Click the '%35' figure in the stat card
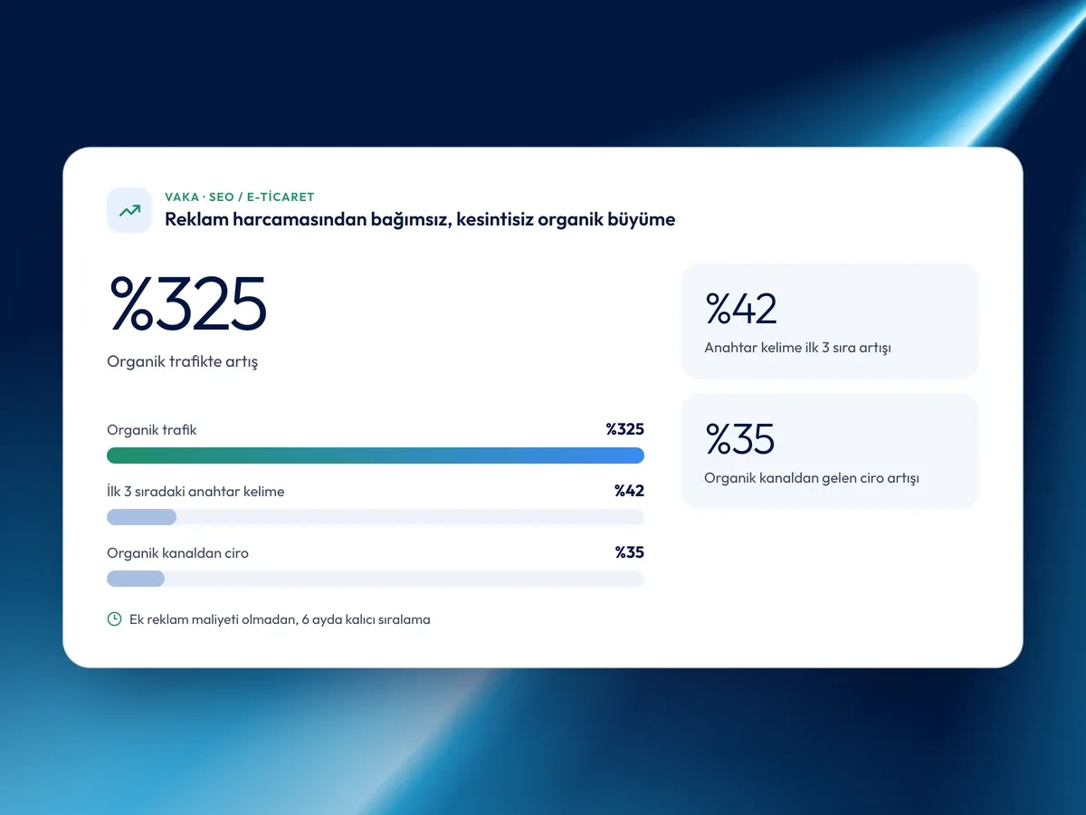The width and height of the screenshot is (1086, 815). click(740, 439)
